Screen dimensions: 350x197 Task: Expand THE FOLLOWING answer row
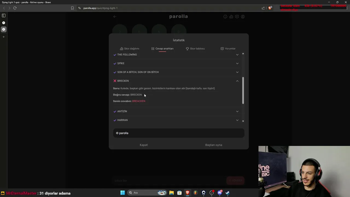(176, 55)
